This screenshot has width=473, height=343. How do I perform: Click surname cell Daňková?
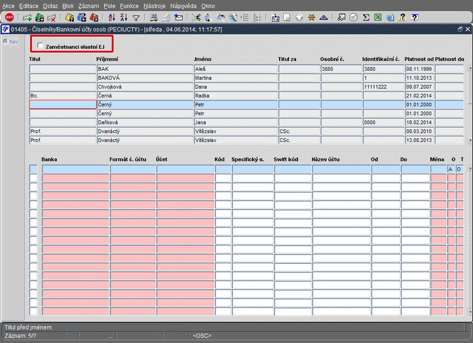tap(145, 122)
